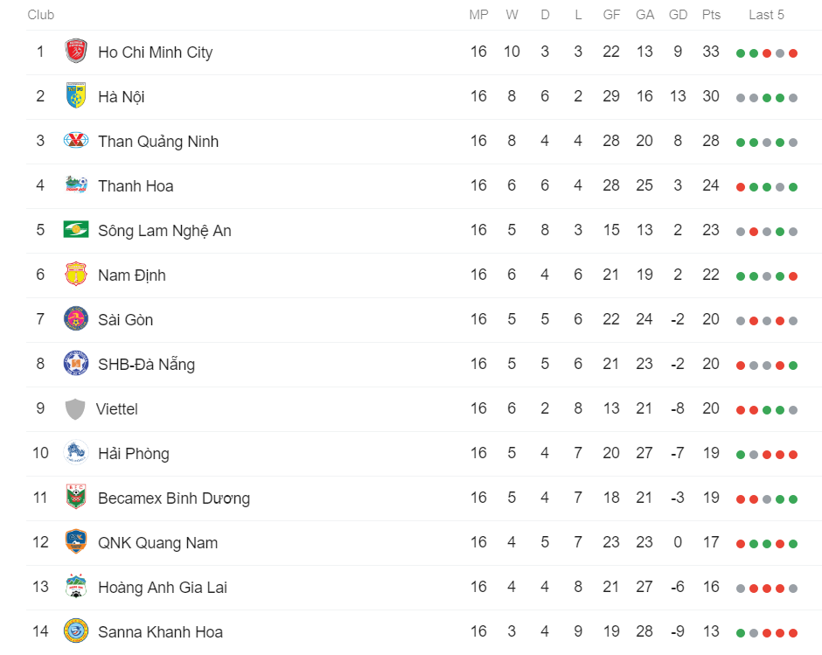The image size is (822, 655).
Task: Click the QNK Quang Nam orange badge
Action: point(76,541)
